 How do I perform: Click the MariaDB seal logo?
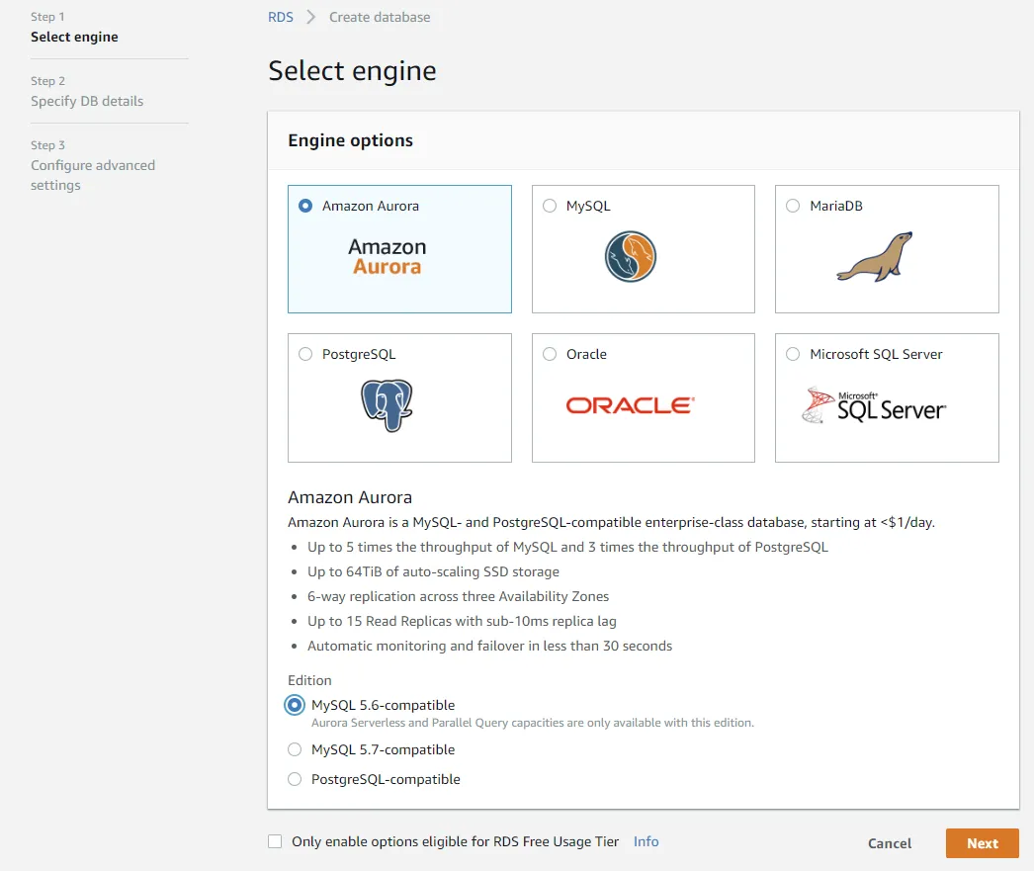[x=874, y=257]
